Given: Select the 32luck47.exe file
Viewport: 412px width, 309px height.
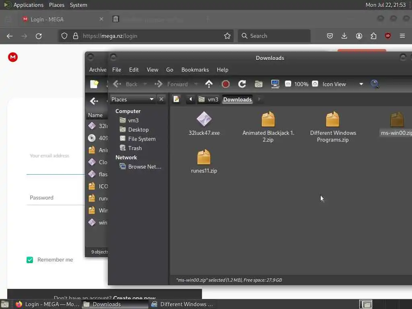Looking at the screenshot, I should point(204,124).
